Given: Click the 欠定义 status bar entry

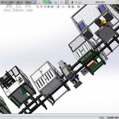Looking at the screenshot, I should click(102, 118).
